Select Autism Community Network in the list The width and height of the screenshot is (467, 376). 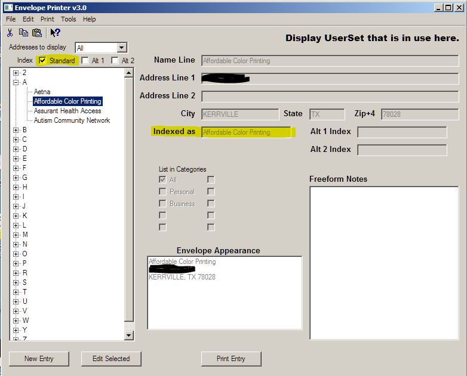[72, 120]
